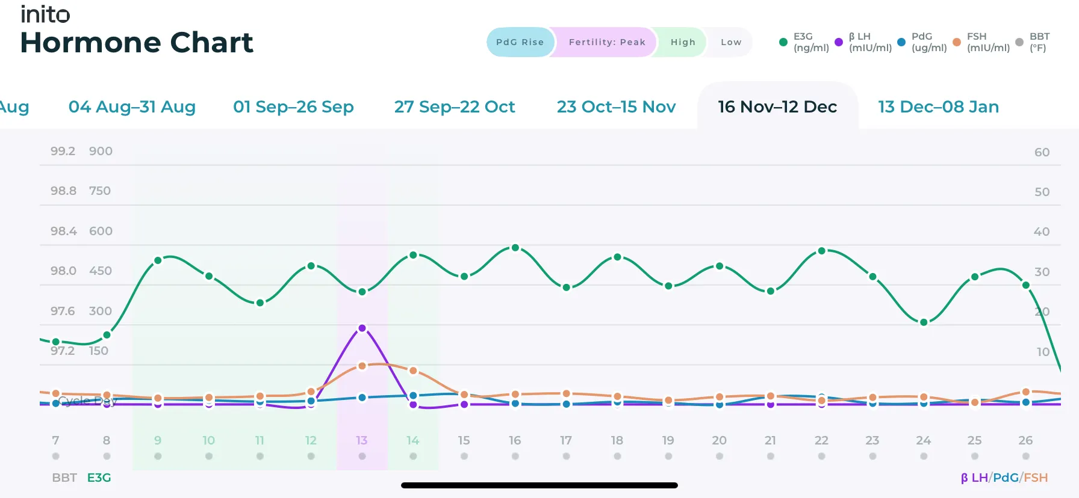Tap the E3G data point on day 16
This screenshot has height=498, width=1079.
click(x=515, y=248)
